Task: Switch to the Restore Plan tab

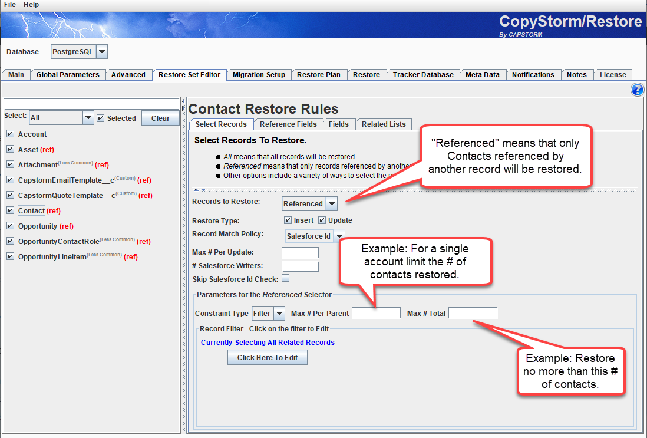Action: [319, 75]
